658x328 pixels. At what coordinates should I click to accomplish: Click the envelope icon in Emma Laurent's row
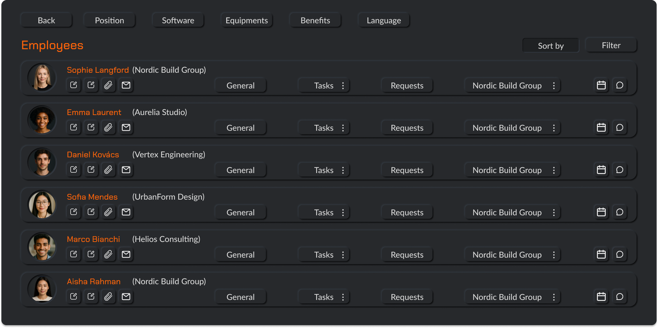click(x=126, y=127)
